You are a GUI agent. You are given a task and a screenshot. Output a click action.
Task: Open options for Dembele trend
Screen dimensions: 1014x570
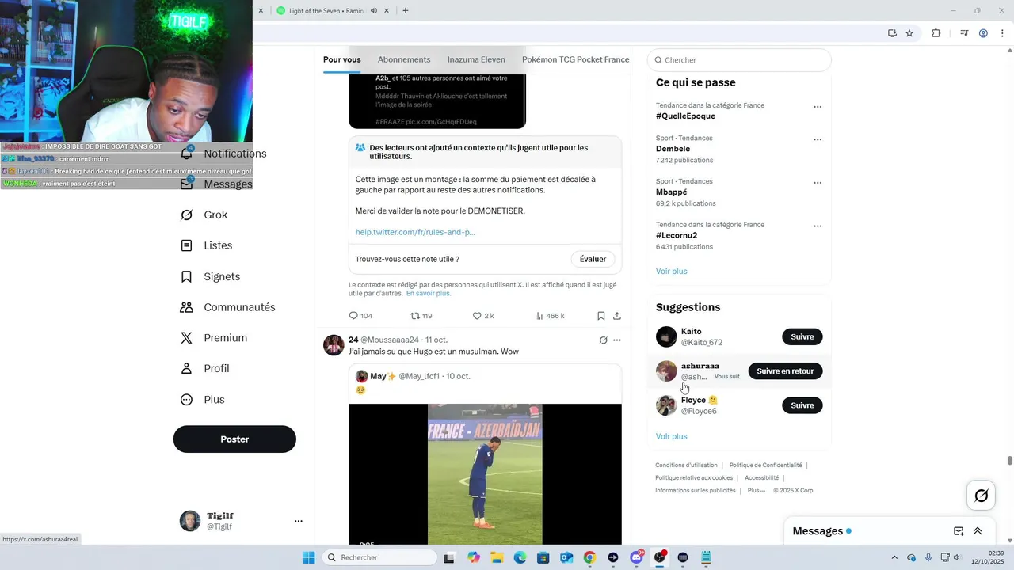818,139
